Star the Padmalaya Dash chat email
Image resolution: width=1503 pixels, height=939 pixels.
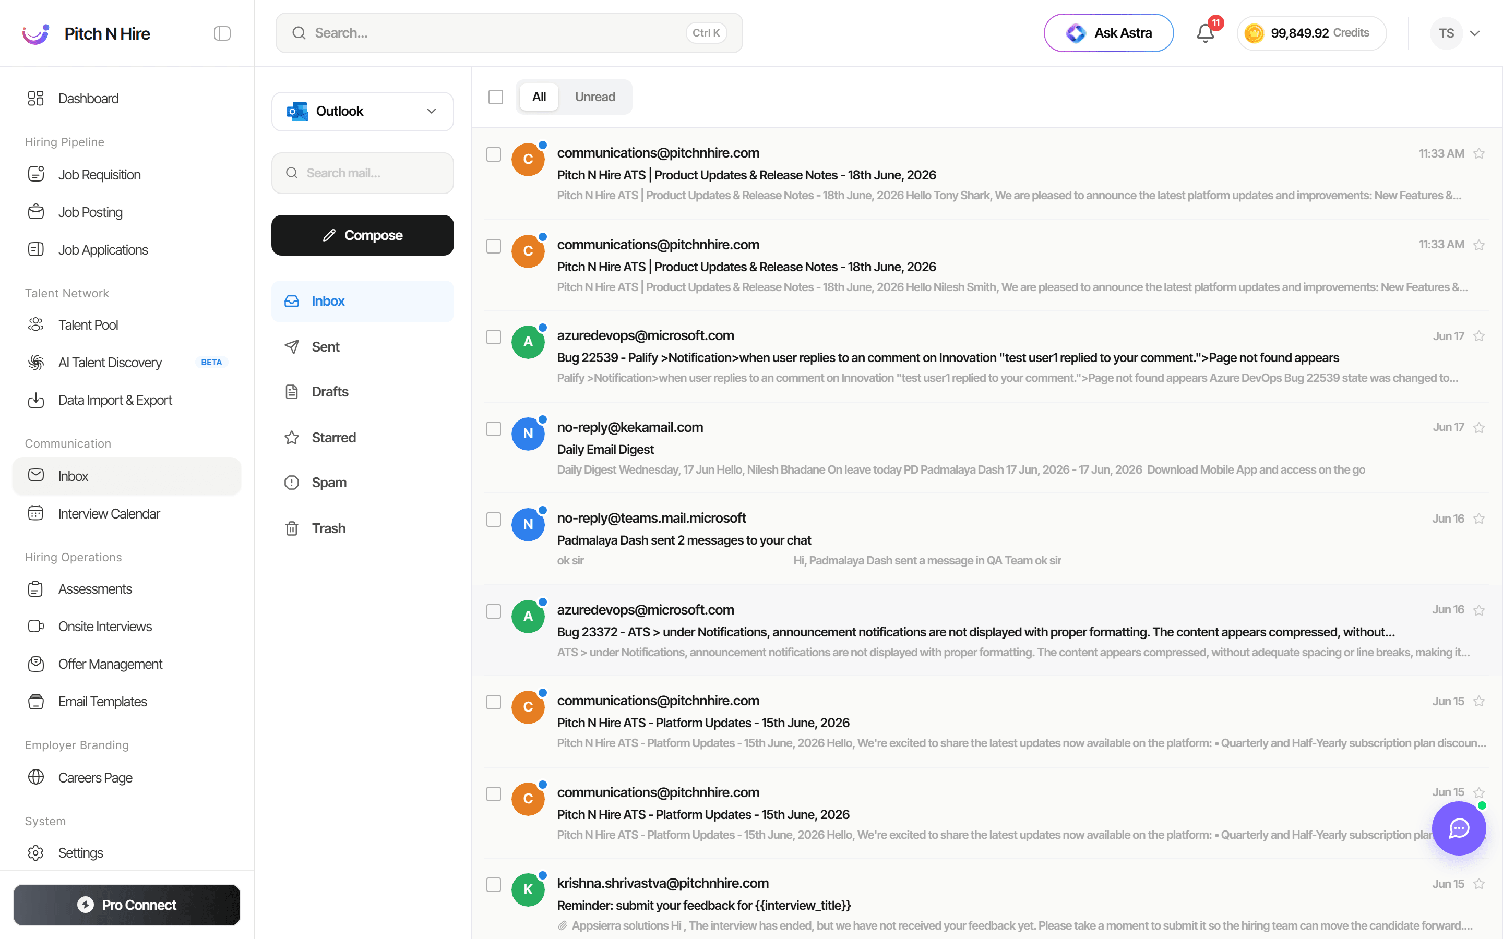1479,519
